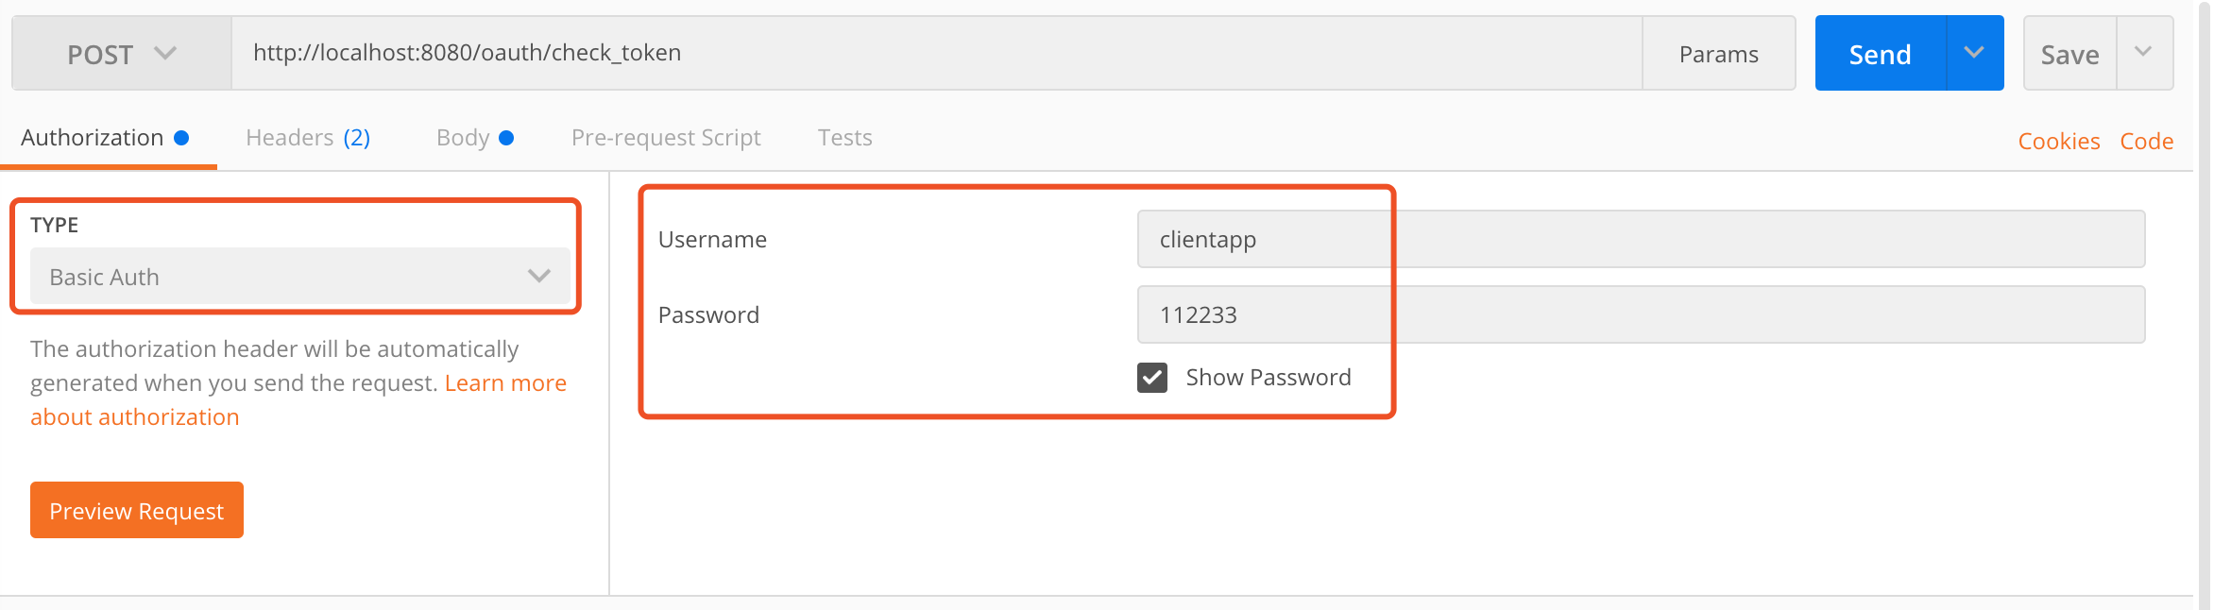2214x610 pixels.
Task: Open the Cookies link
Action: [x=2058, y=142]
